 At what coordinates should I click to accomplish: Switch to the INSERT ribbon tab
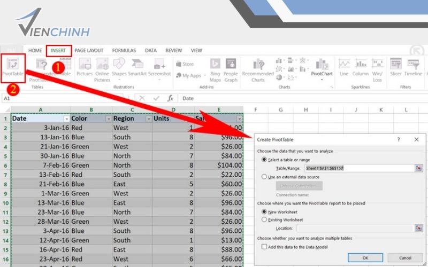[58, 50]
